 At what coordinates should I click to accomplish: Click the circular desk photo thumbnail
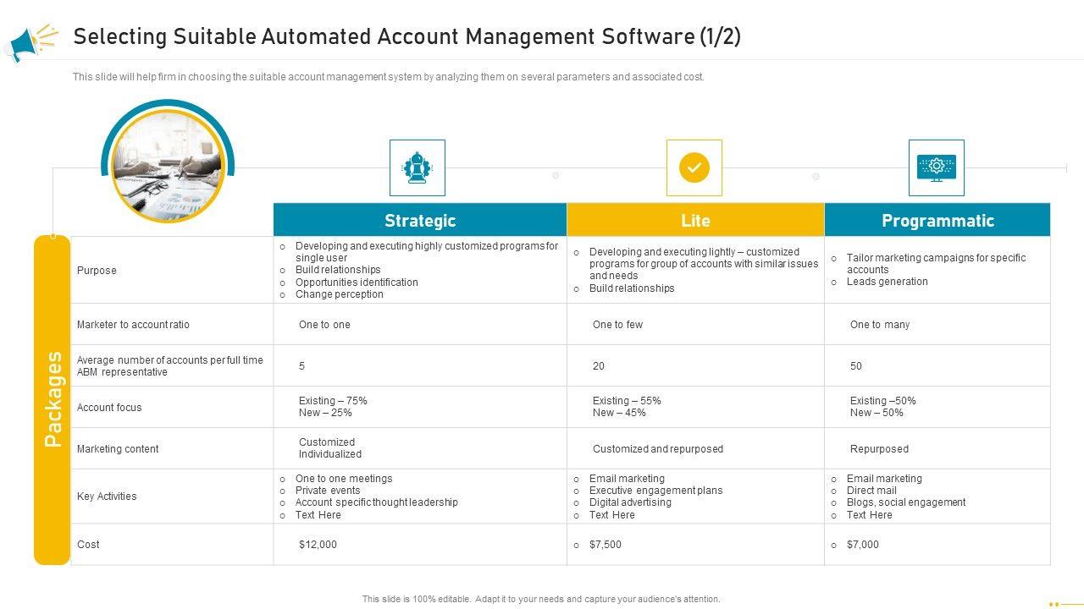click(x=168, y=167)
